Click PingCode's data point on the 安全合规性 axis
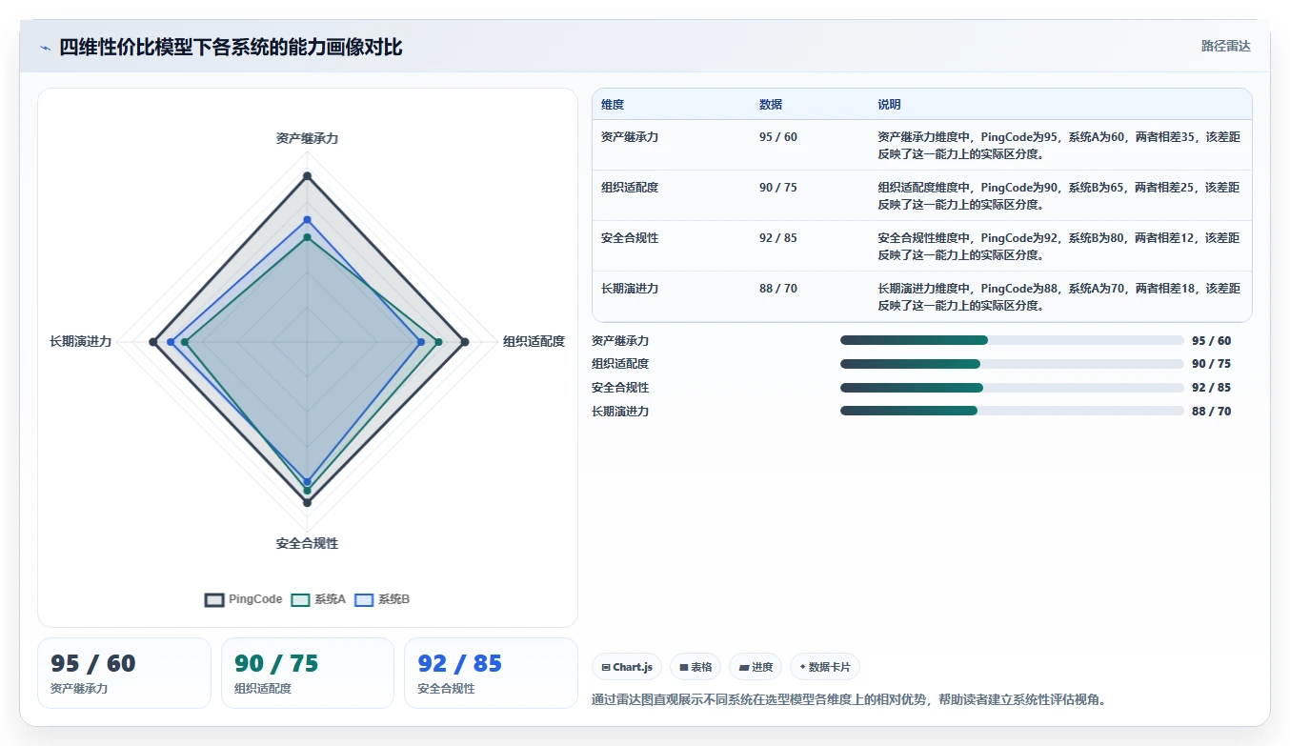The width and height of the screenshot is (1290, 746). 307,502
